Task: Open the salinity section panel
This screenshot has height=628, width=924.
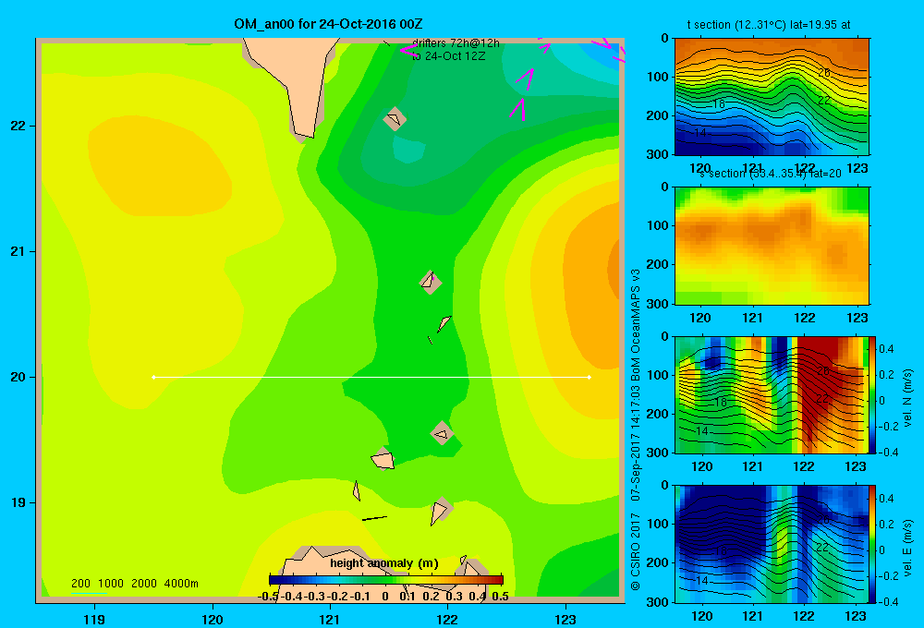Action: (772, 246)
